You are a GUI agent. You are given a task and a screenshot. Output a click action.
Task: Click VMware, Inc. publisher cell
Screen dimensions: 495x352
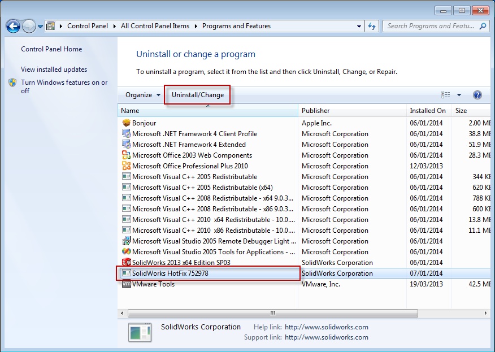click(x=321, y=284)
